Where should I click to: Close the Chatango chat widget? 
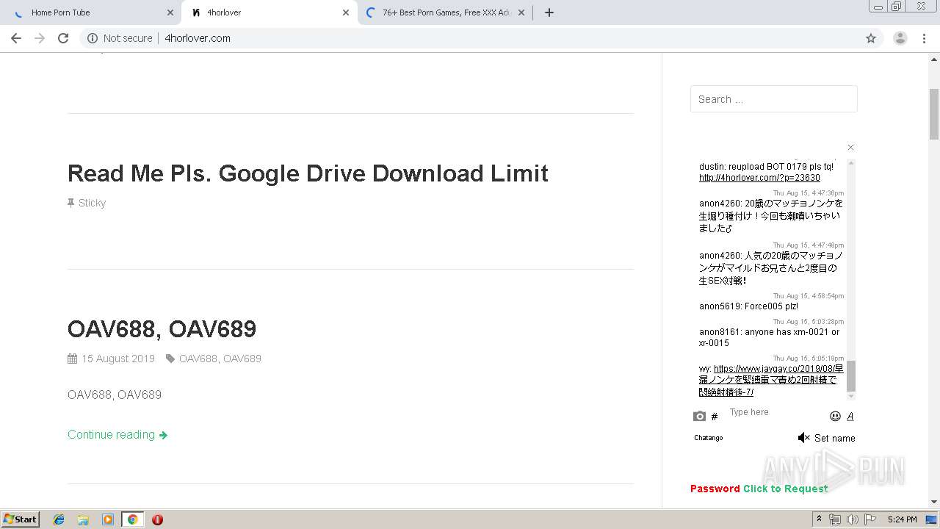tap(850, 148)
